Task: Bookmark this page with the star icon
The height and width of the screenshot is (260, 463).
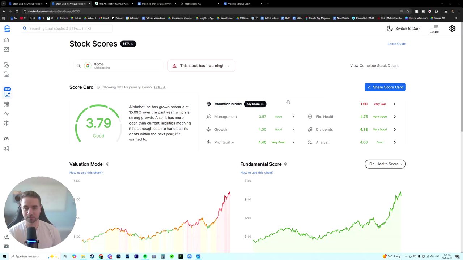Action: (x=408, y=11)
